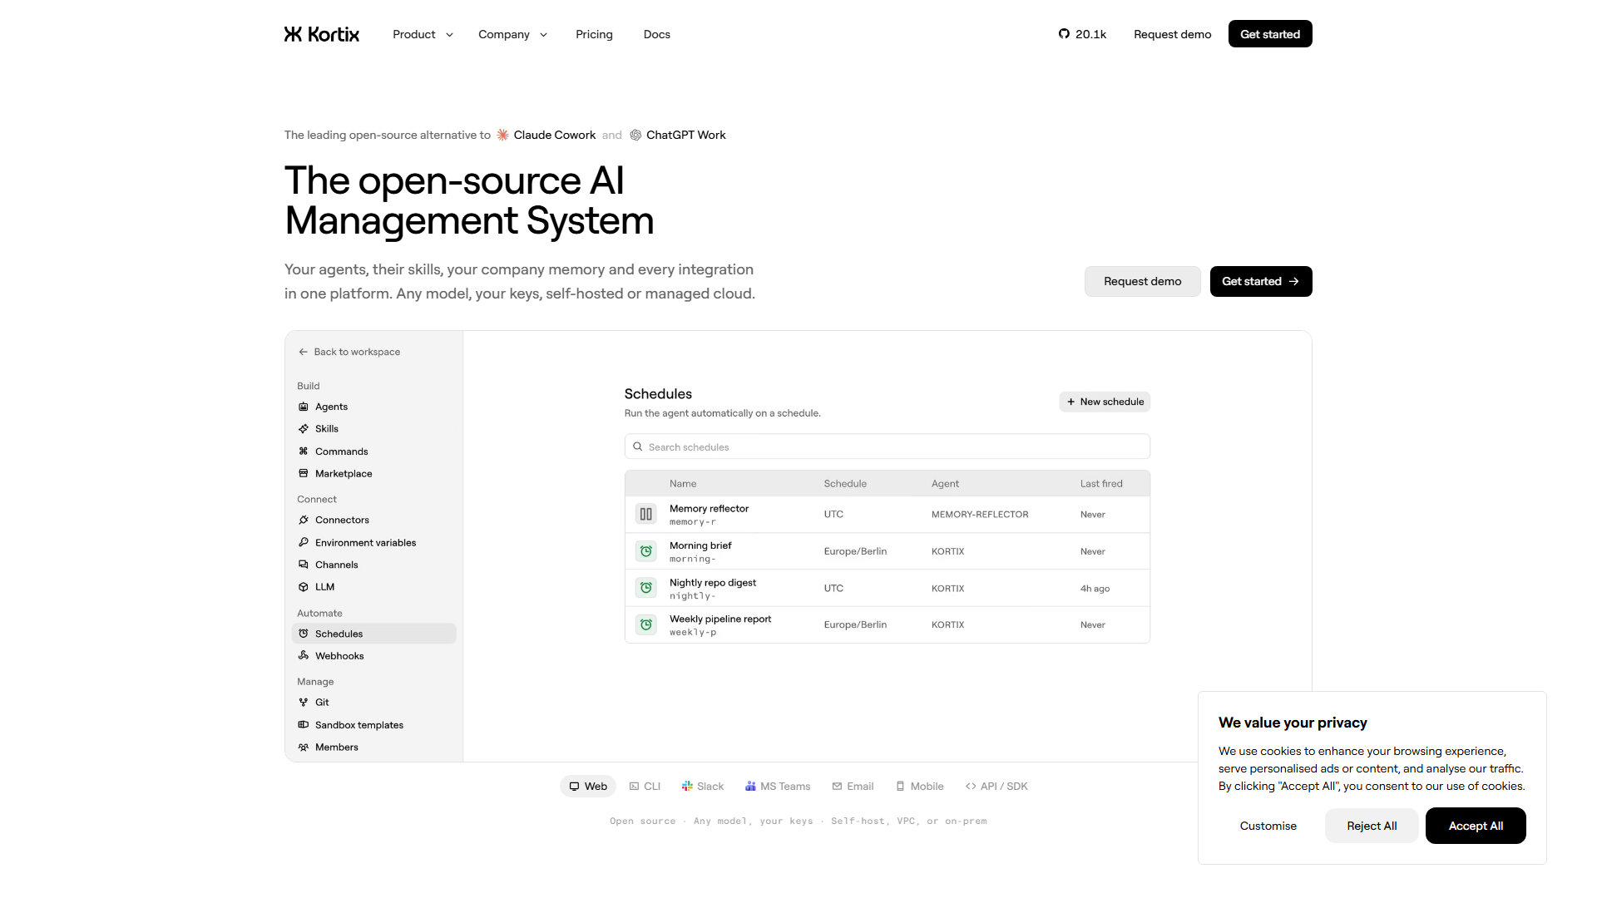Viewport: 1597px width, 898px height.
Task: Click the LLM cube icon
Action: pyautogui.click(x=304, y=587)
